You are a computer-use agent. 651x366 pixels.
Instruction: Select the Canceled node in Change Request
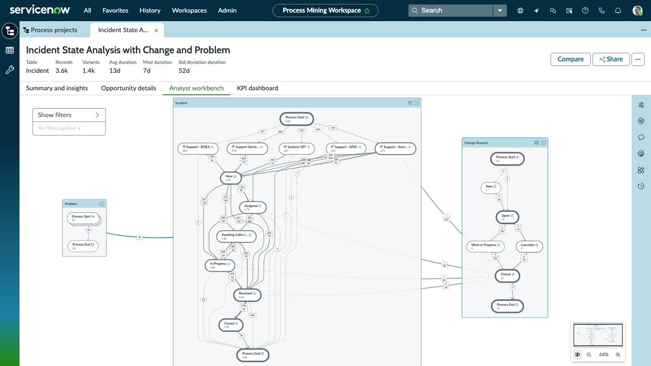point(529,246)
